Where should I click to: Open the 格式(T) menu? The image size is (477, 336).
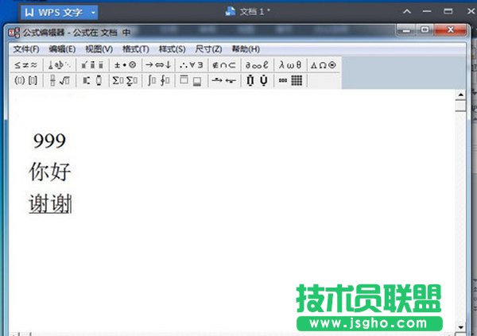(135, 49)
